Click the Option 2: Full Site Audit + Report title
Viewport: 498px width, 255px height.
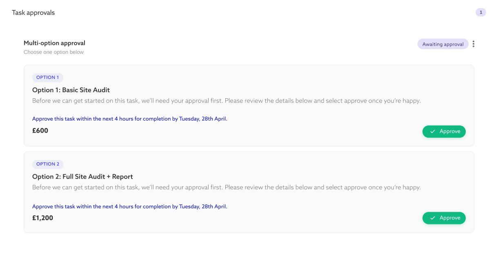coord(82,177)
